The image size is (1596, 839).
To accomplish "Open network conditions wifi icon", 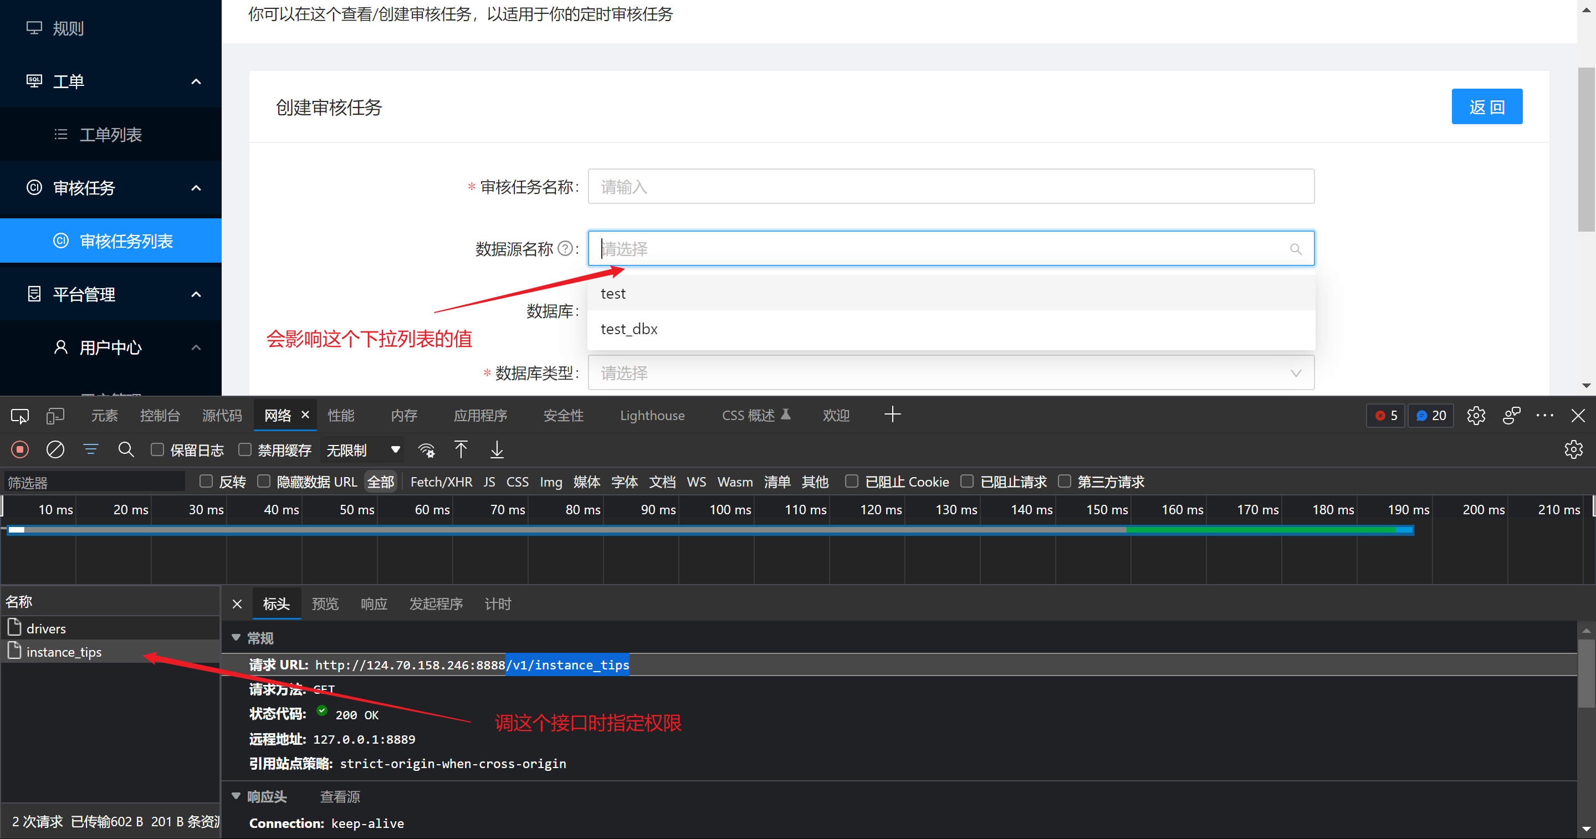I will pyautogui.click(x=426, y=450).
